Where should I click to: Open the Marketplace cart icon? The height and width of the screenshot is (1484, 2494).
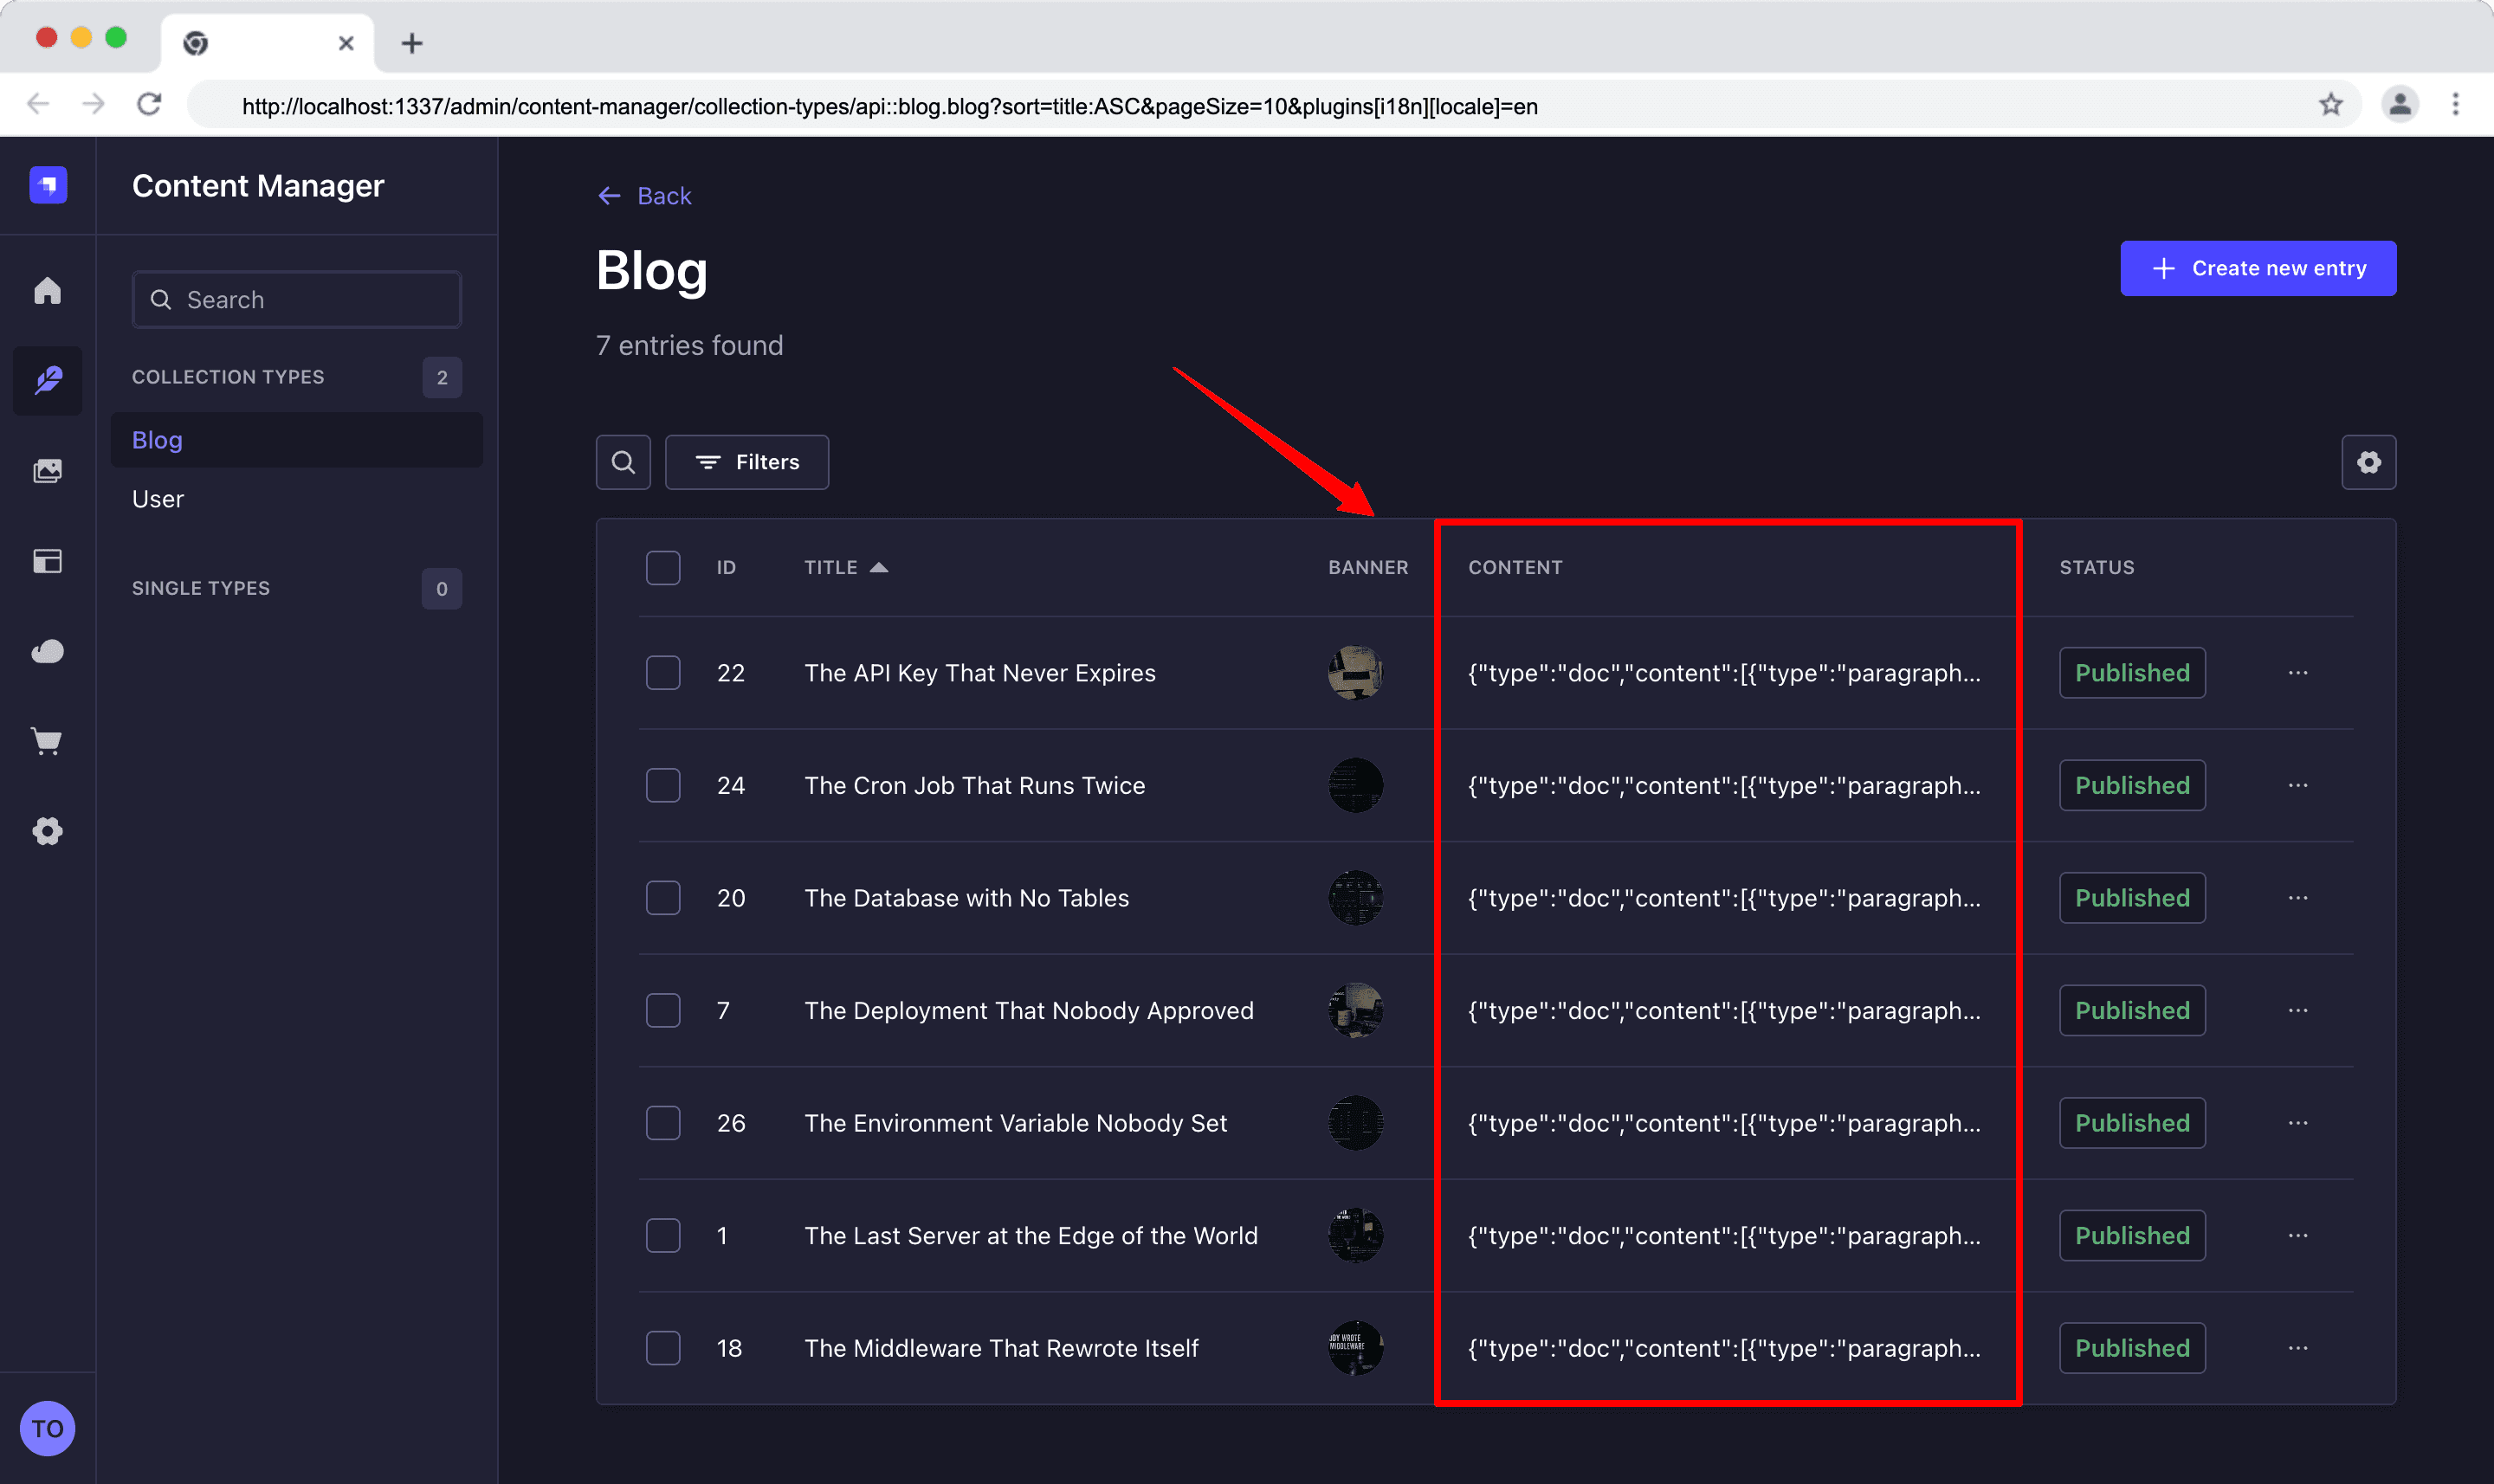(47, 741)
